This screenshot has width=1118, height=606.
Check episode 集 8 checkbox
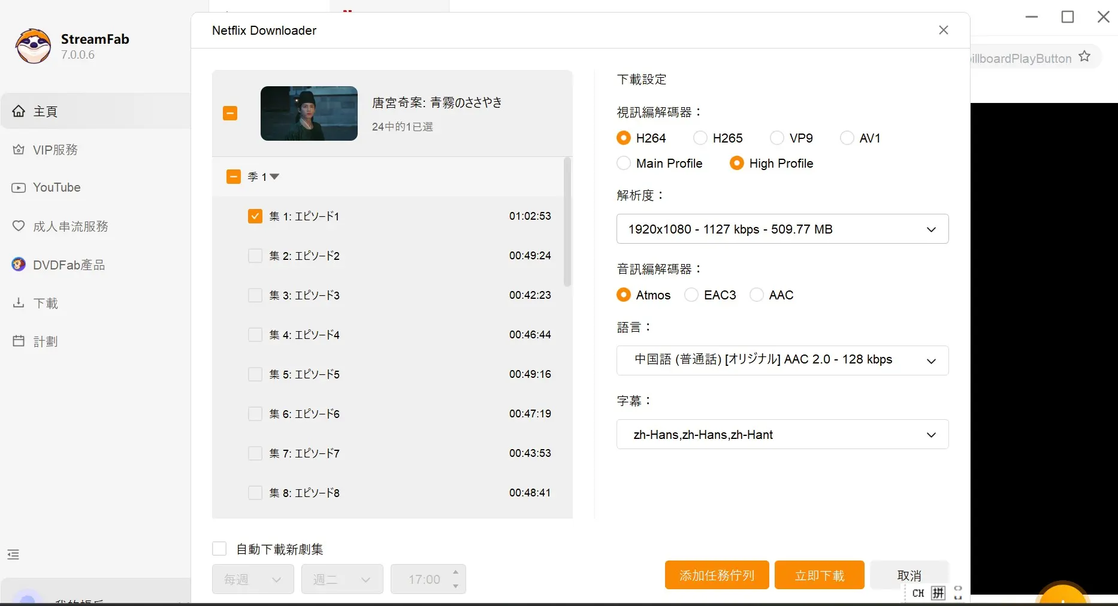[255, 493]
